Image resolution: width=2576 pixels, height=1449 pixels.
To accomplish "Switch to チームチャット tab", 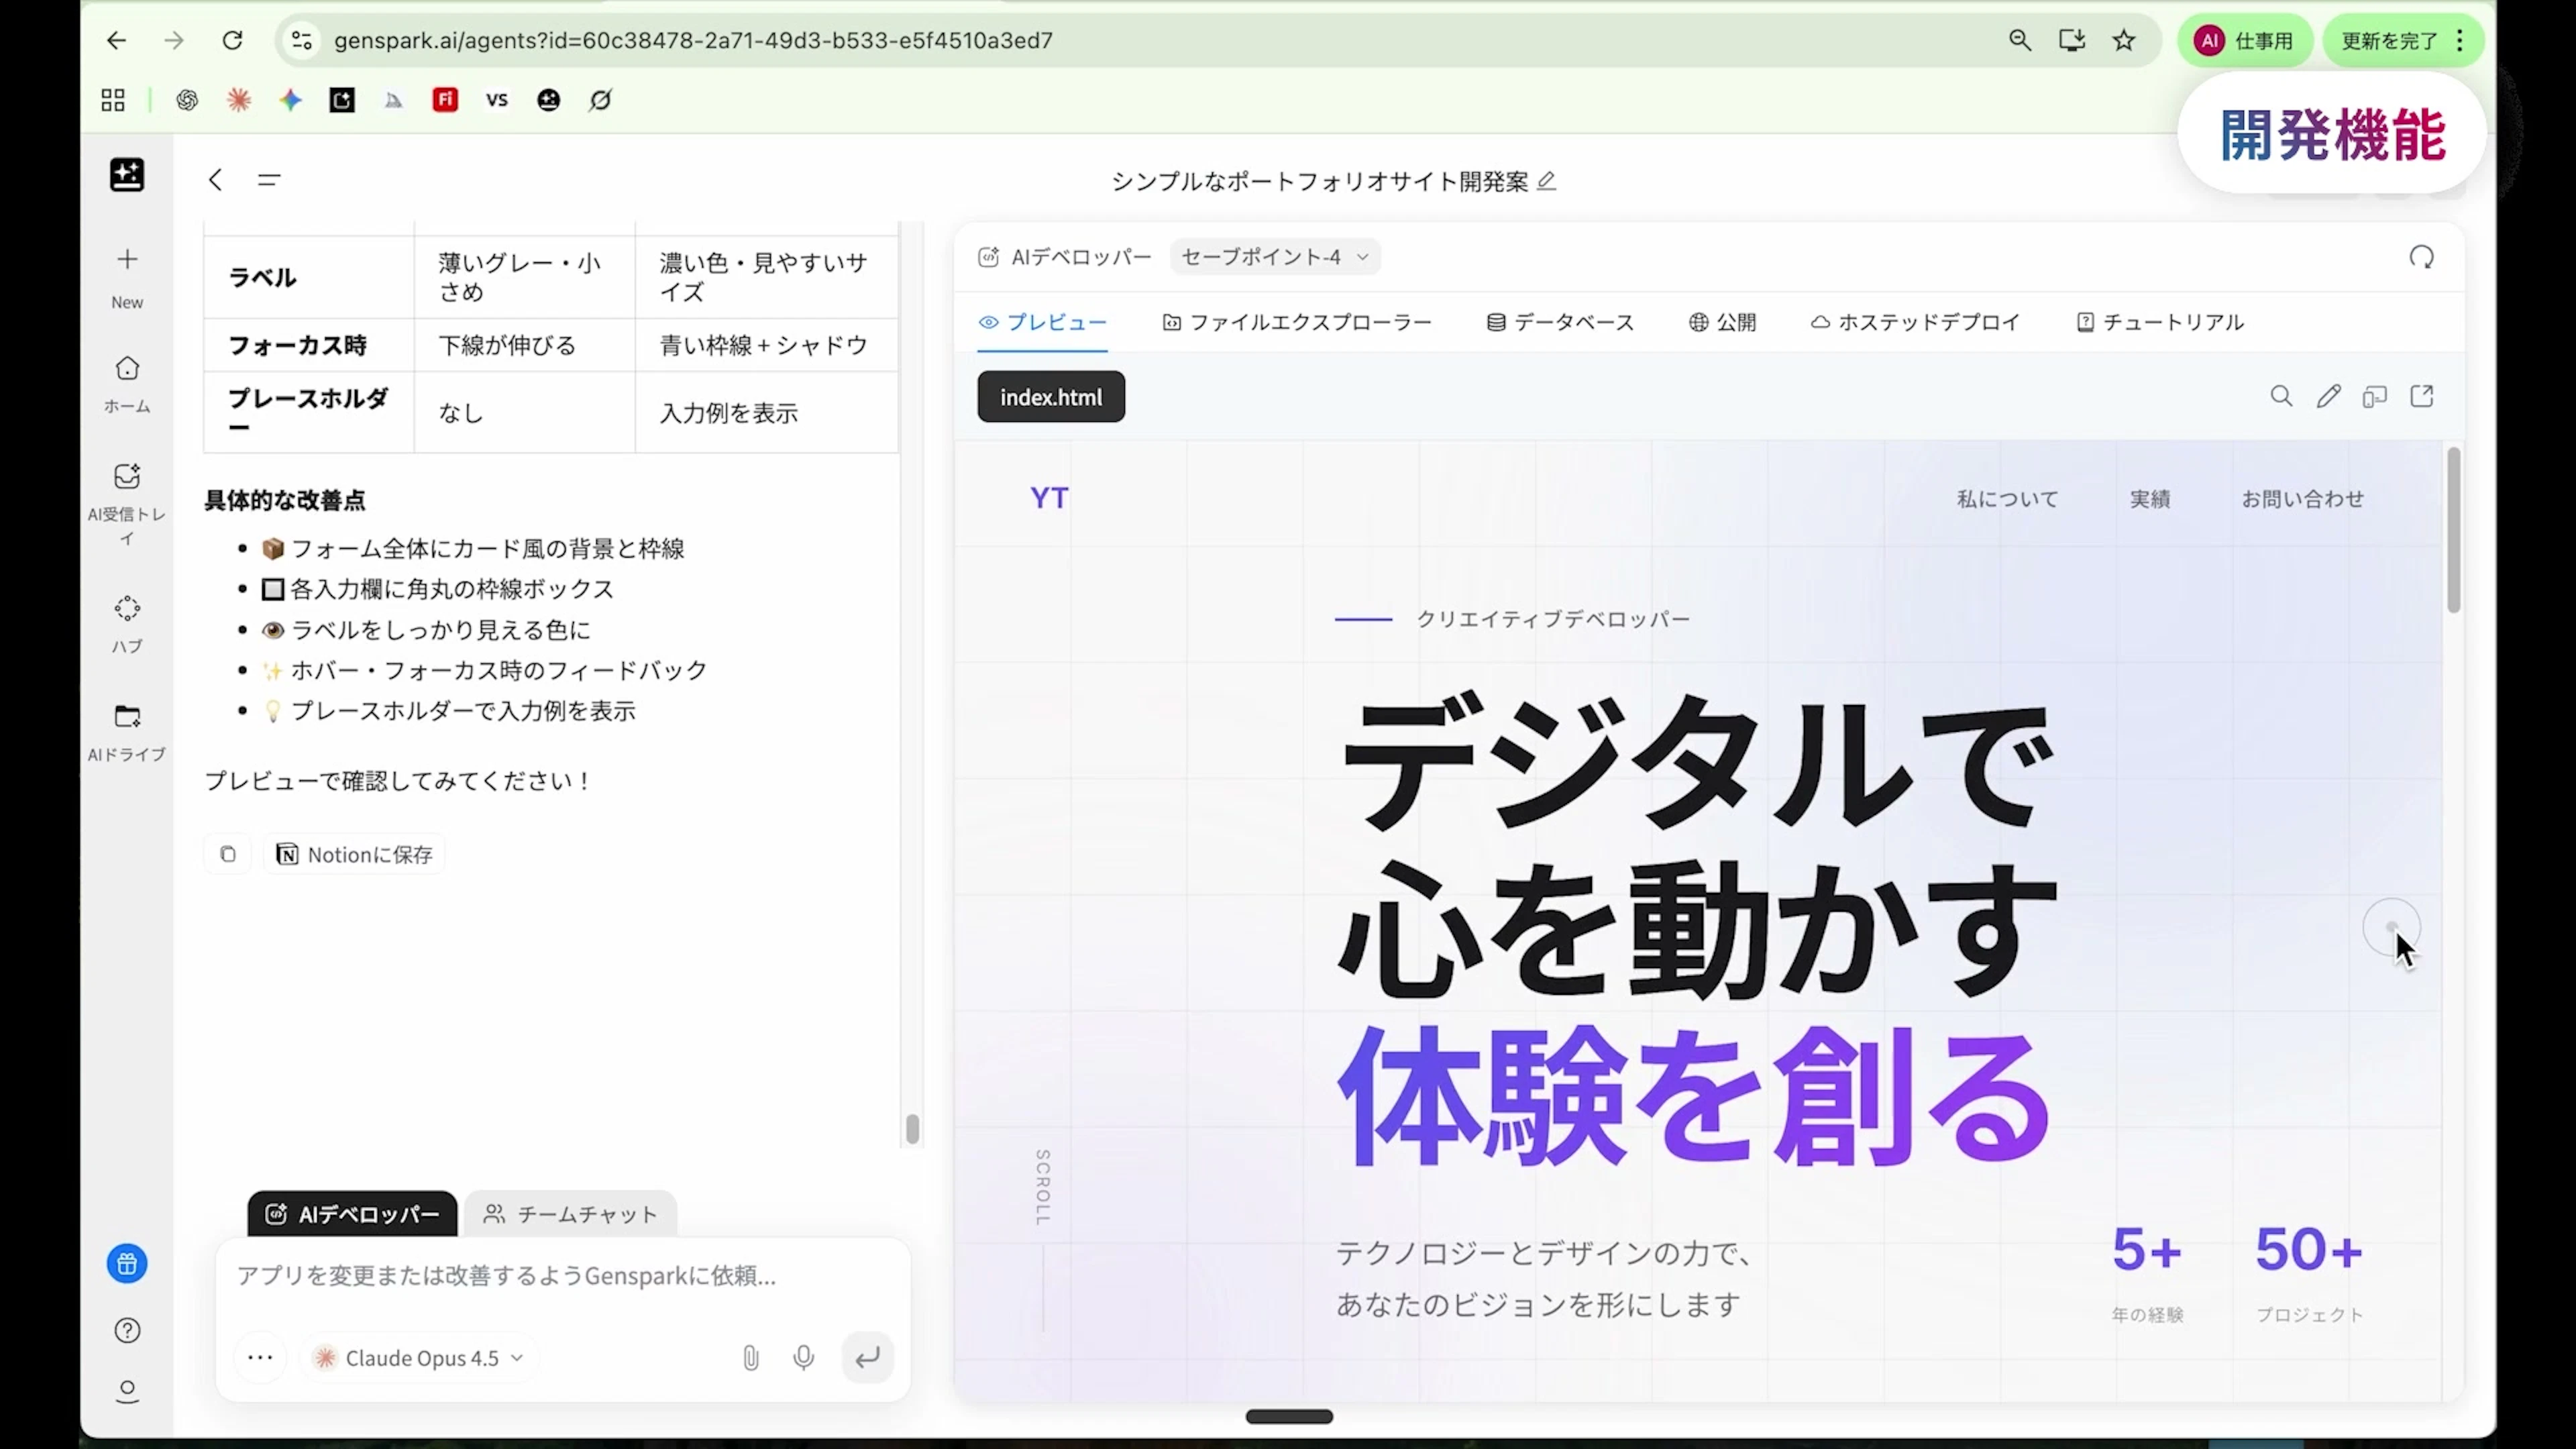I will (571, 1214).
